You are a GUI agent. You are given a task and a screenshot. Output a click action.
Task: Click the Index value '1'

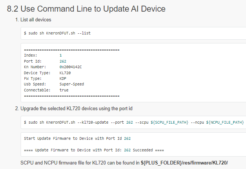[x=61, y=55]
